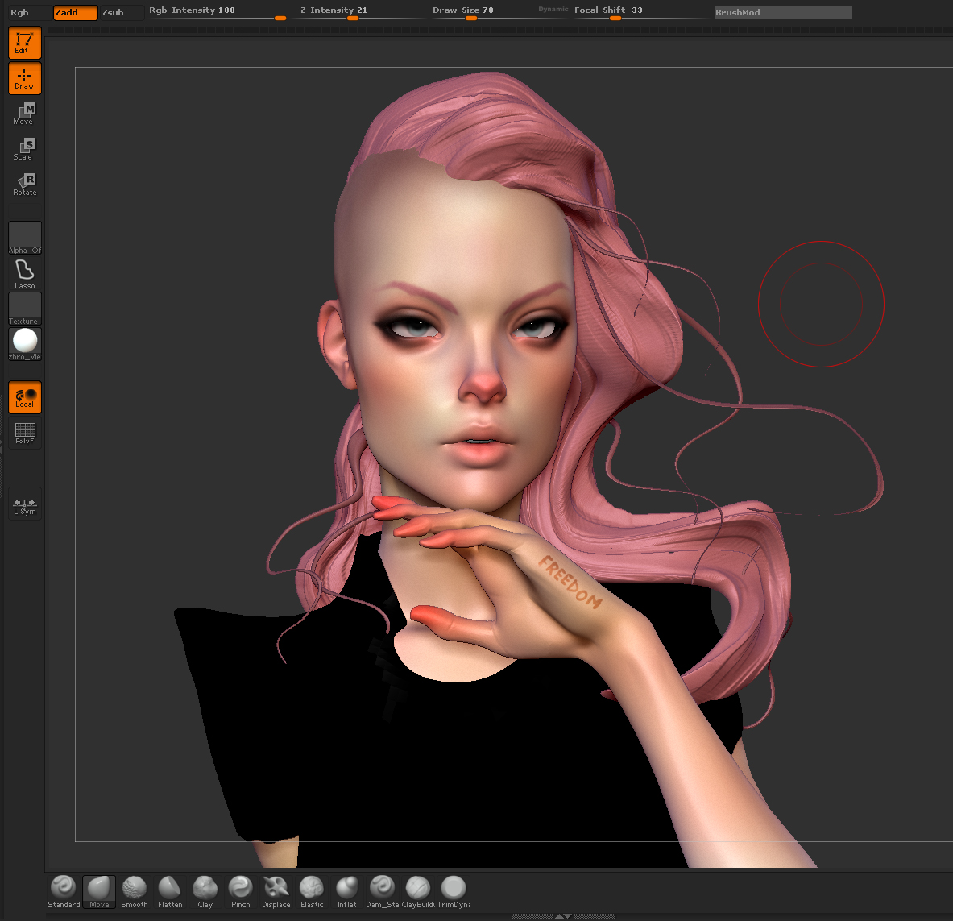Select the Move brush

99,892
